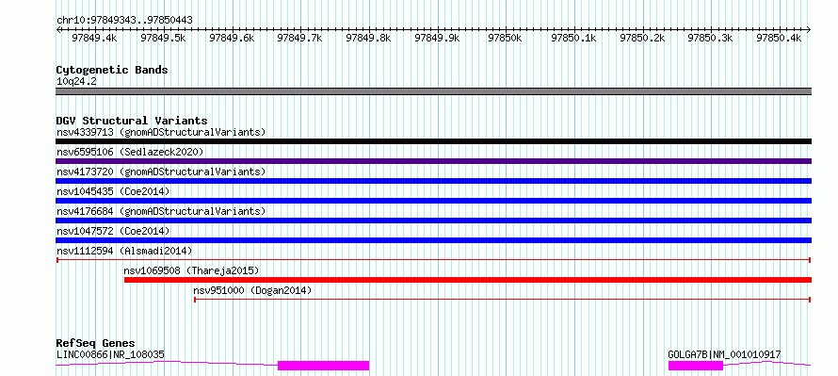Viewport: 838px width, 376px height.
Task: Click the 97849.4k ruler tick label
Action: click(94, 38)
